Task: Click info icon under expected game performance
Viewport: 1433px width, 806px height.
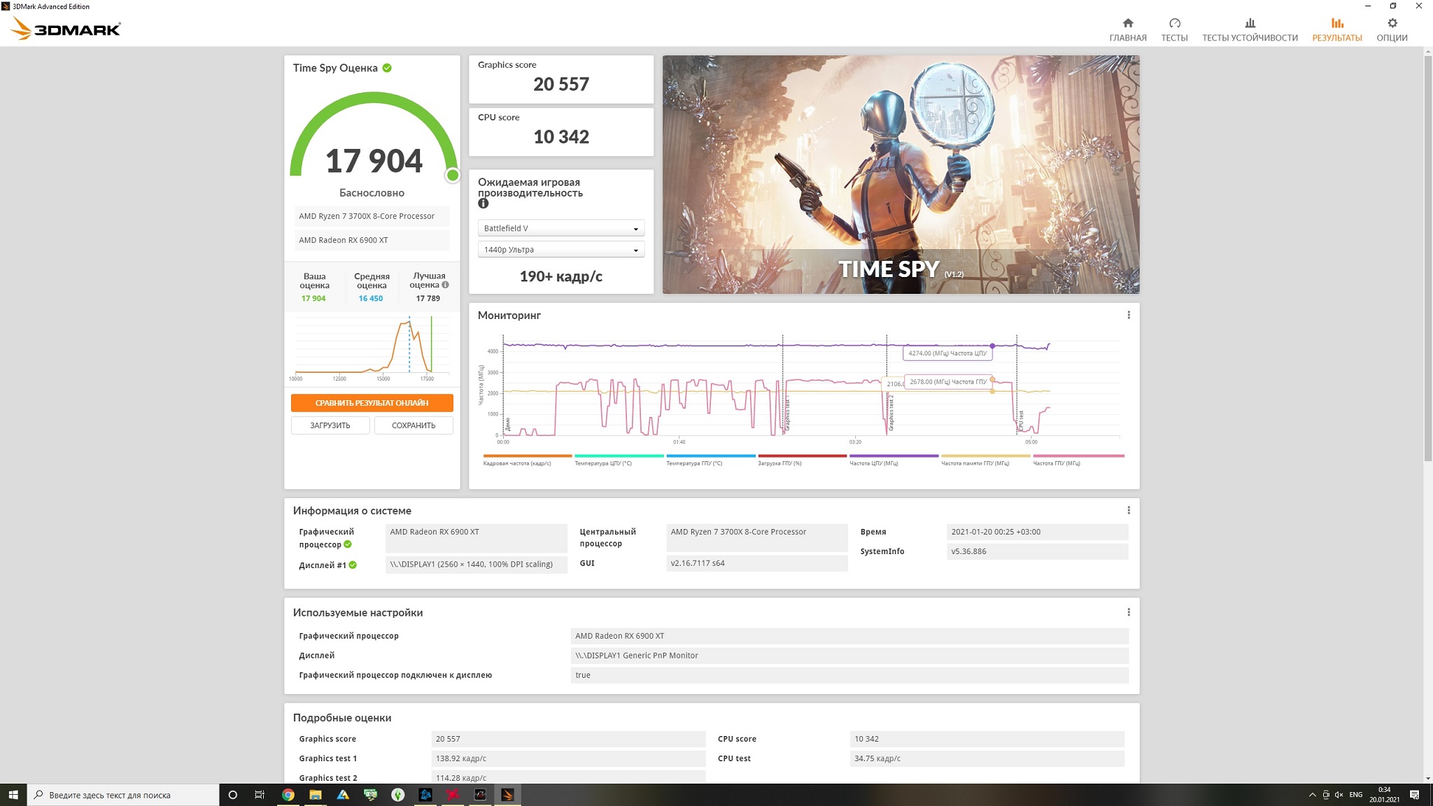Action: pyautogui.click(x=483, y=204)
